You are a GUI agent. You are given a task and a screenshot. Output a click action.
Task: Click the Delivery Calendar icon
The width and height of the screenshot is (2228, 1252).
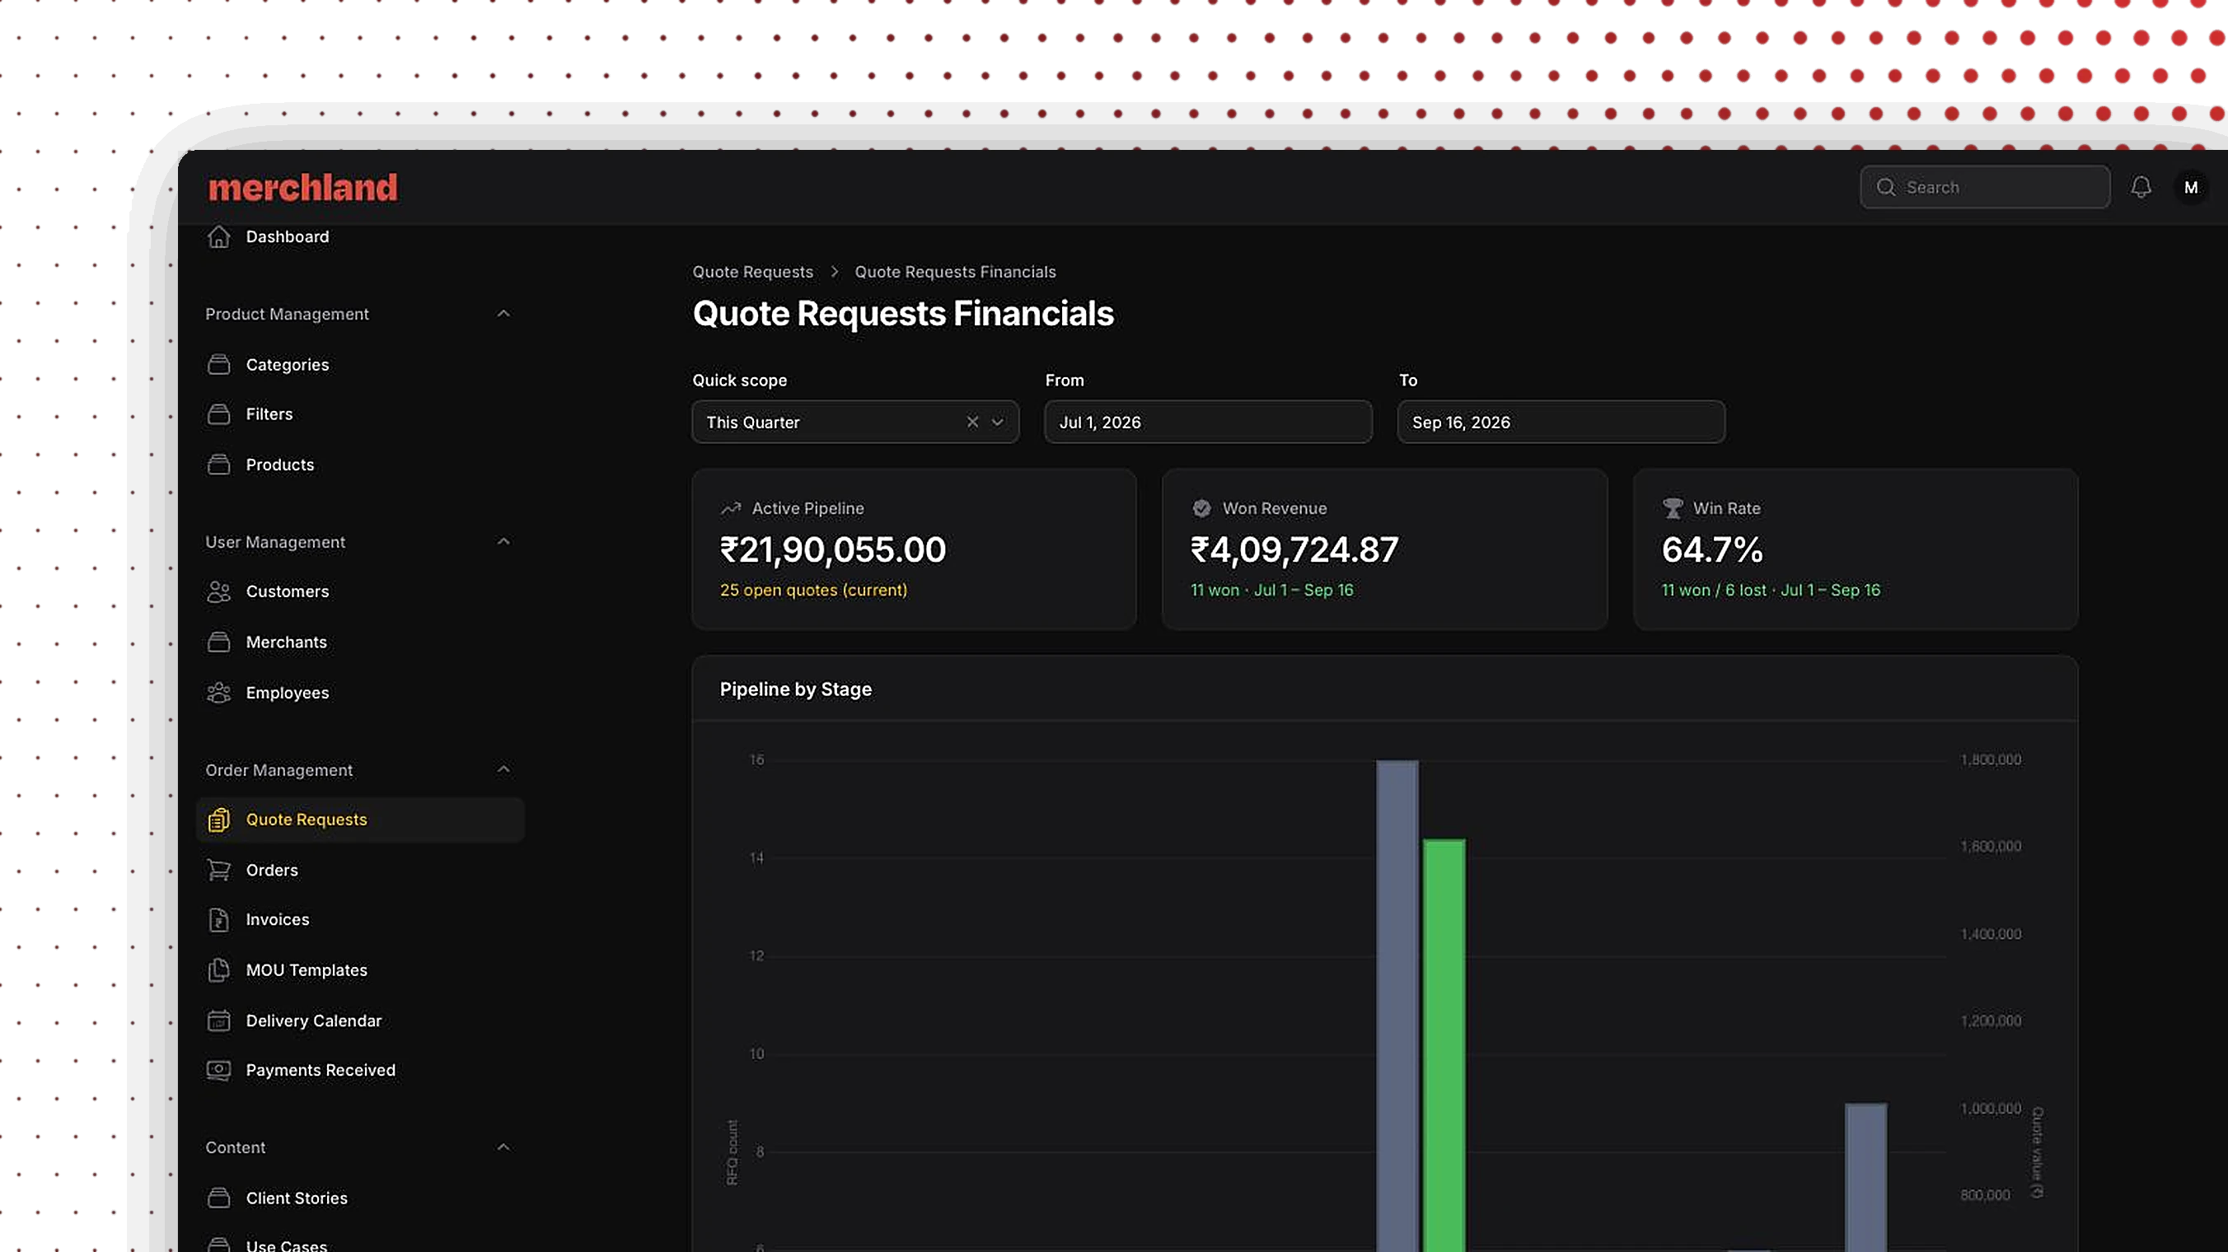point(219,1021)
